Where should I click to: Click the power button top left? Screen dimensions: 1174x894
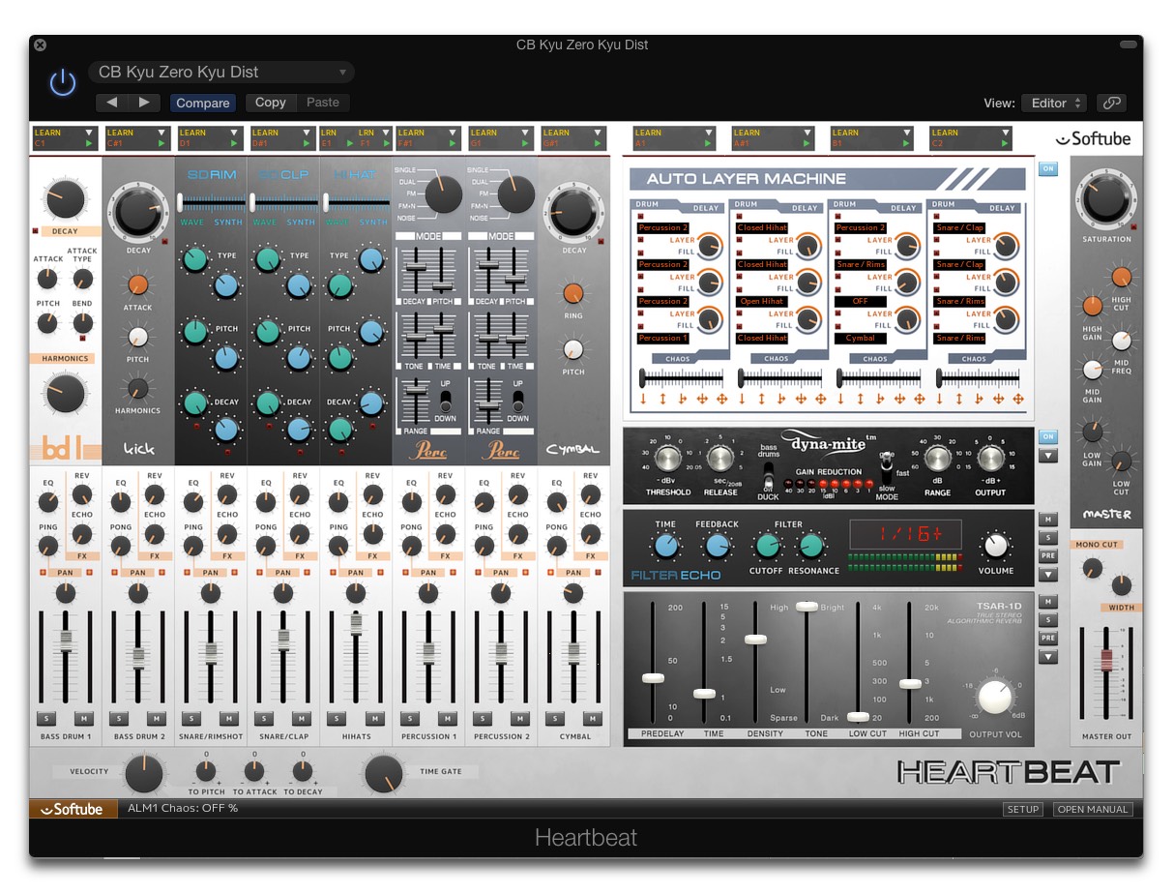(x=61, y=82)
